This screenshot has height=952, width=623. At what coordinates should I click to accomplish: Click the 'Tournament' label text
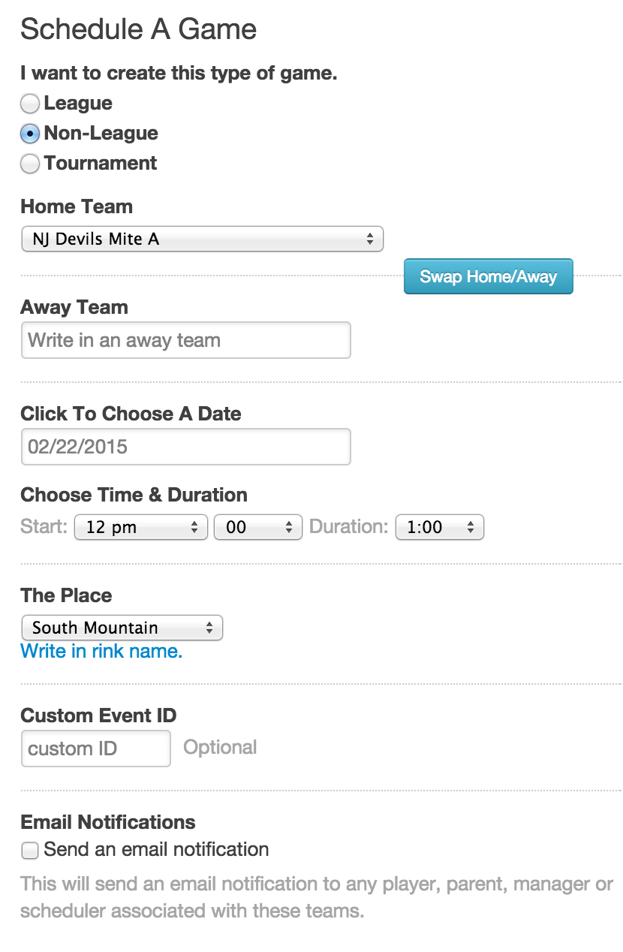tap(101, 164)
